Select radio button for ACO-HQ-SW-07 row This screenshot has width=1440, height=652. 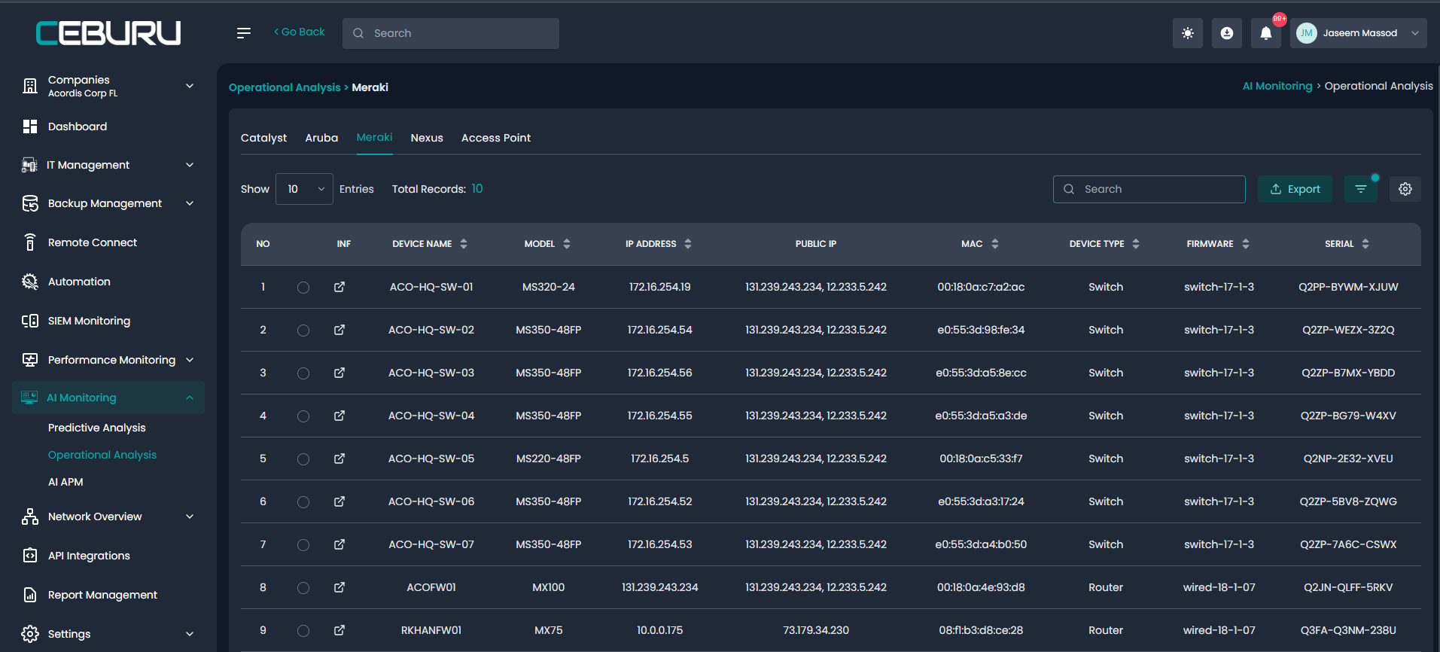click(x=303, y=545)
